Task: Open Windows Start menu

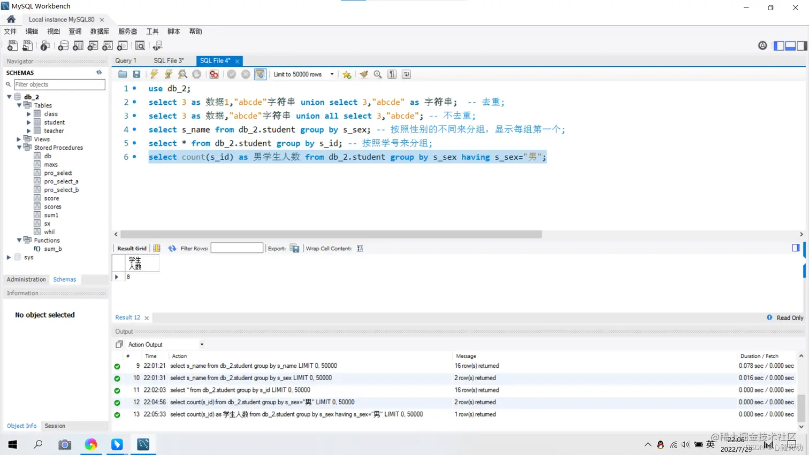Action: point(13,444)
